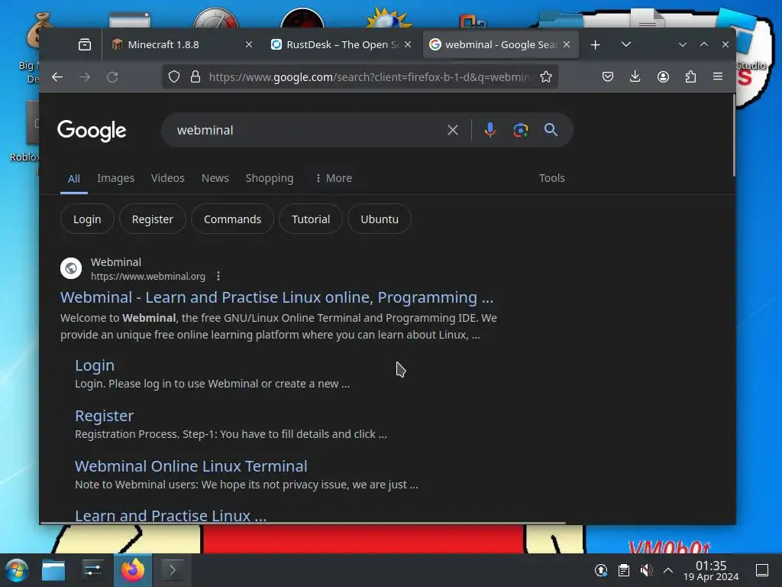Open the Tools search options
This screenshot has height=587, width=782.
551,178
